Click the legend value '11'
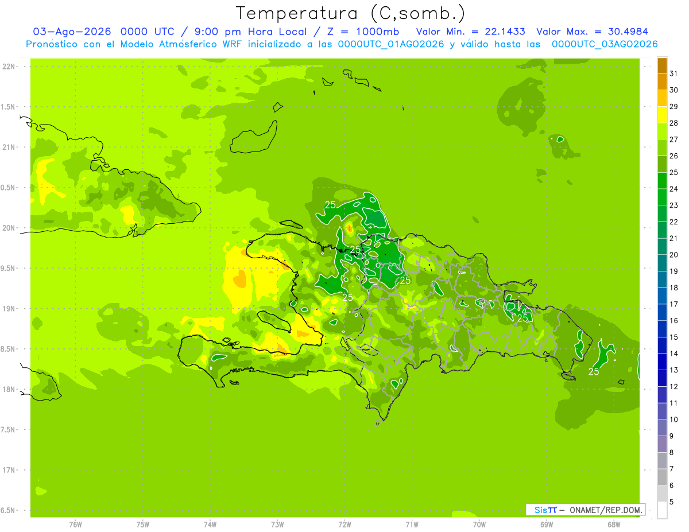Screen dimensions: 689x532 pyautogui.click(x=673, y=403)
